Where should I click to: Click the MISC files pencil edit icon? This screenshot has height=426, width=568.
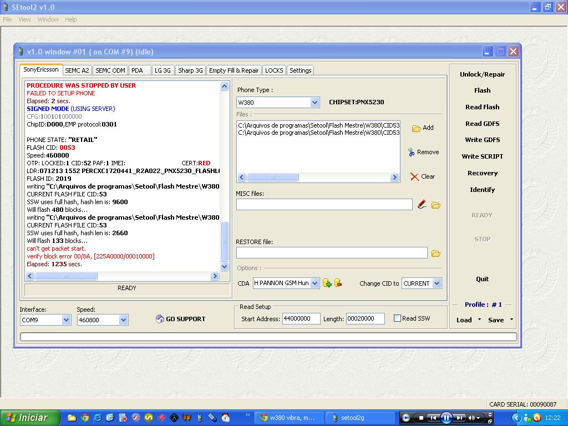(422, 205)
